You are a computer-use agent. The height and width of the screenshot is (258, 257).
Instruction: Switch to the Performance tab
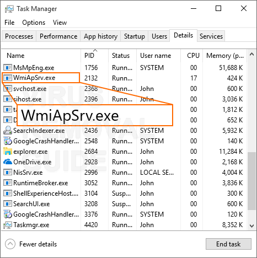pyautogui.click(x=58, y=36)
